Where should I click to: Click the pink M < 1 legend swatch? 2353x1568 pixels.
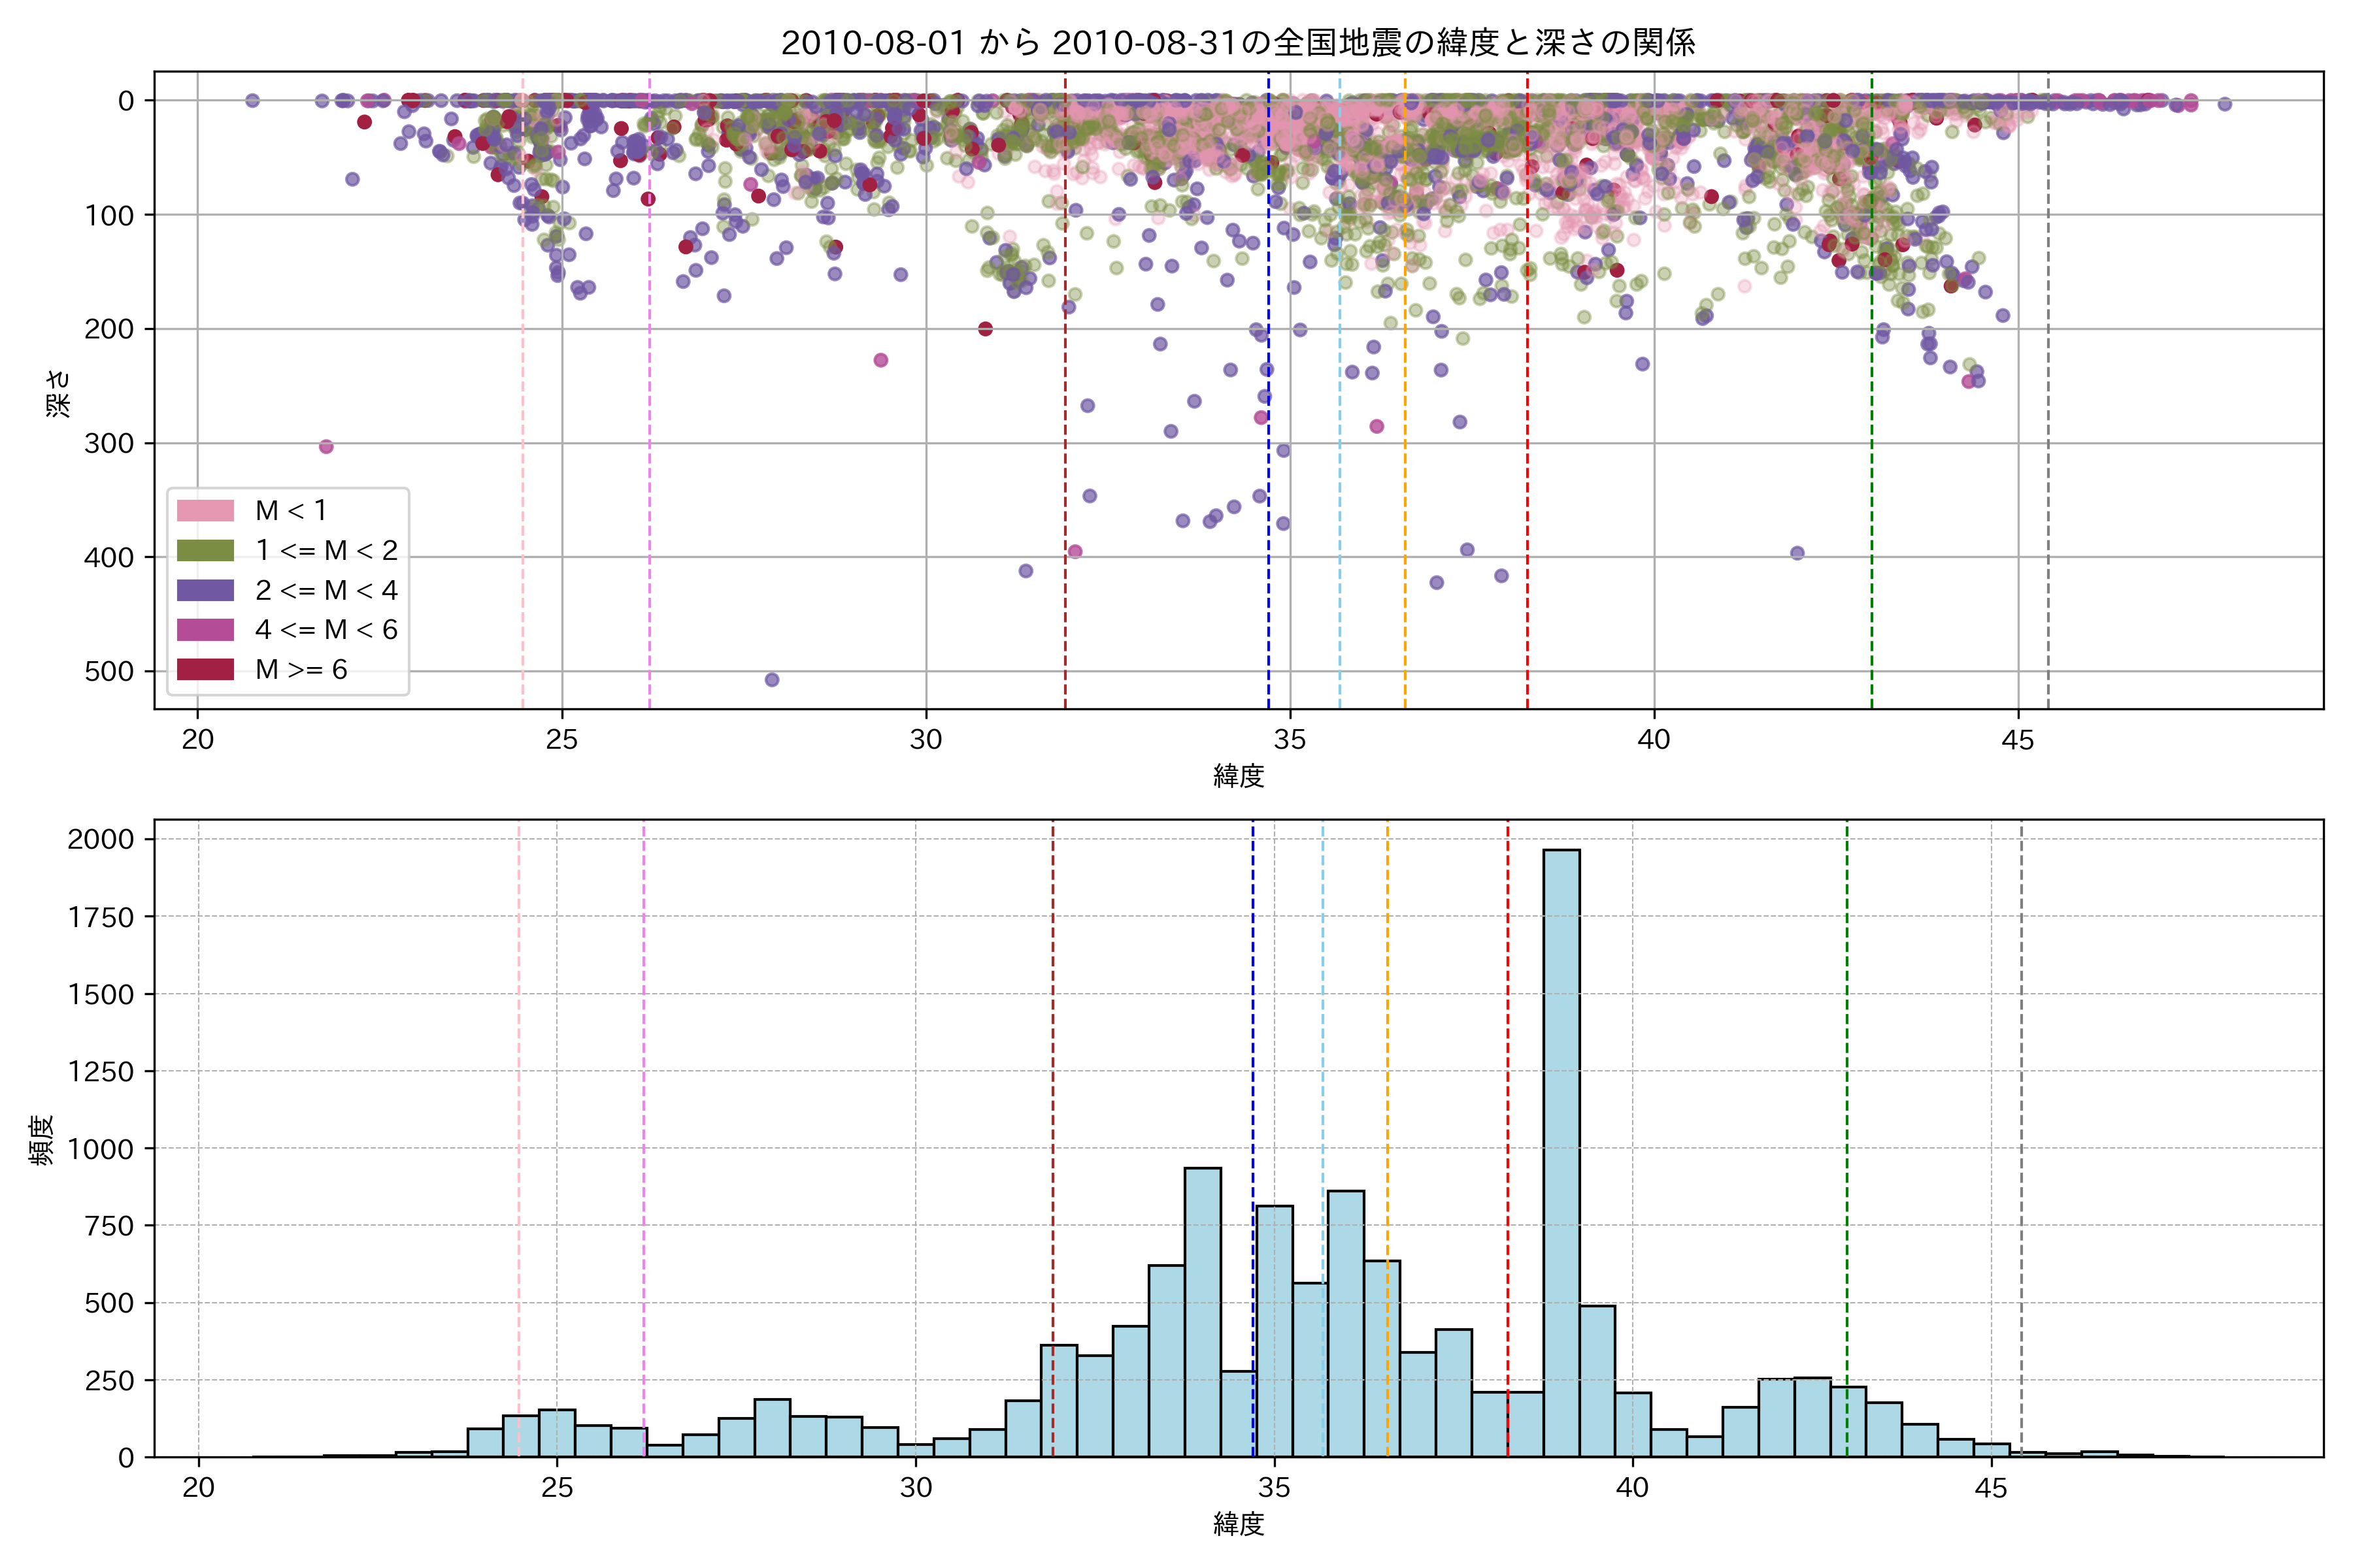(205, 510)
